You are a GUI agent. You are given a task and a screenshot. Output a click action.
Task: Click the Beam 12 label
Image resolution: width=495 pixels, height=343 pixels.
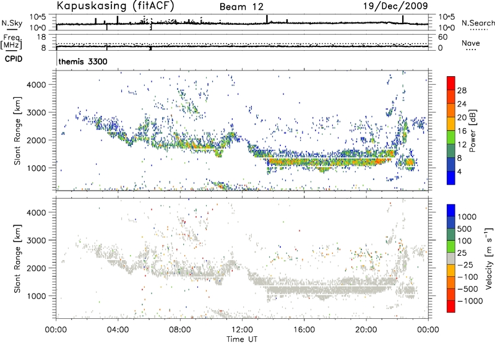pyautogui.click(x=241, y=7)
